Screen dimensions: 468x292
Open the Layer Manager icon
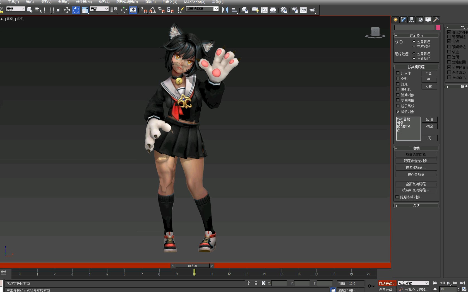(x=245, y=10)
